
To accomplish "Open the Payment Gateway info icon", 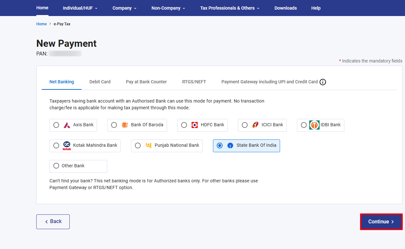I will (x=323, y=82).
